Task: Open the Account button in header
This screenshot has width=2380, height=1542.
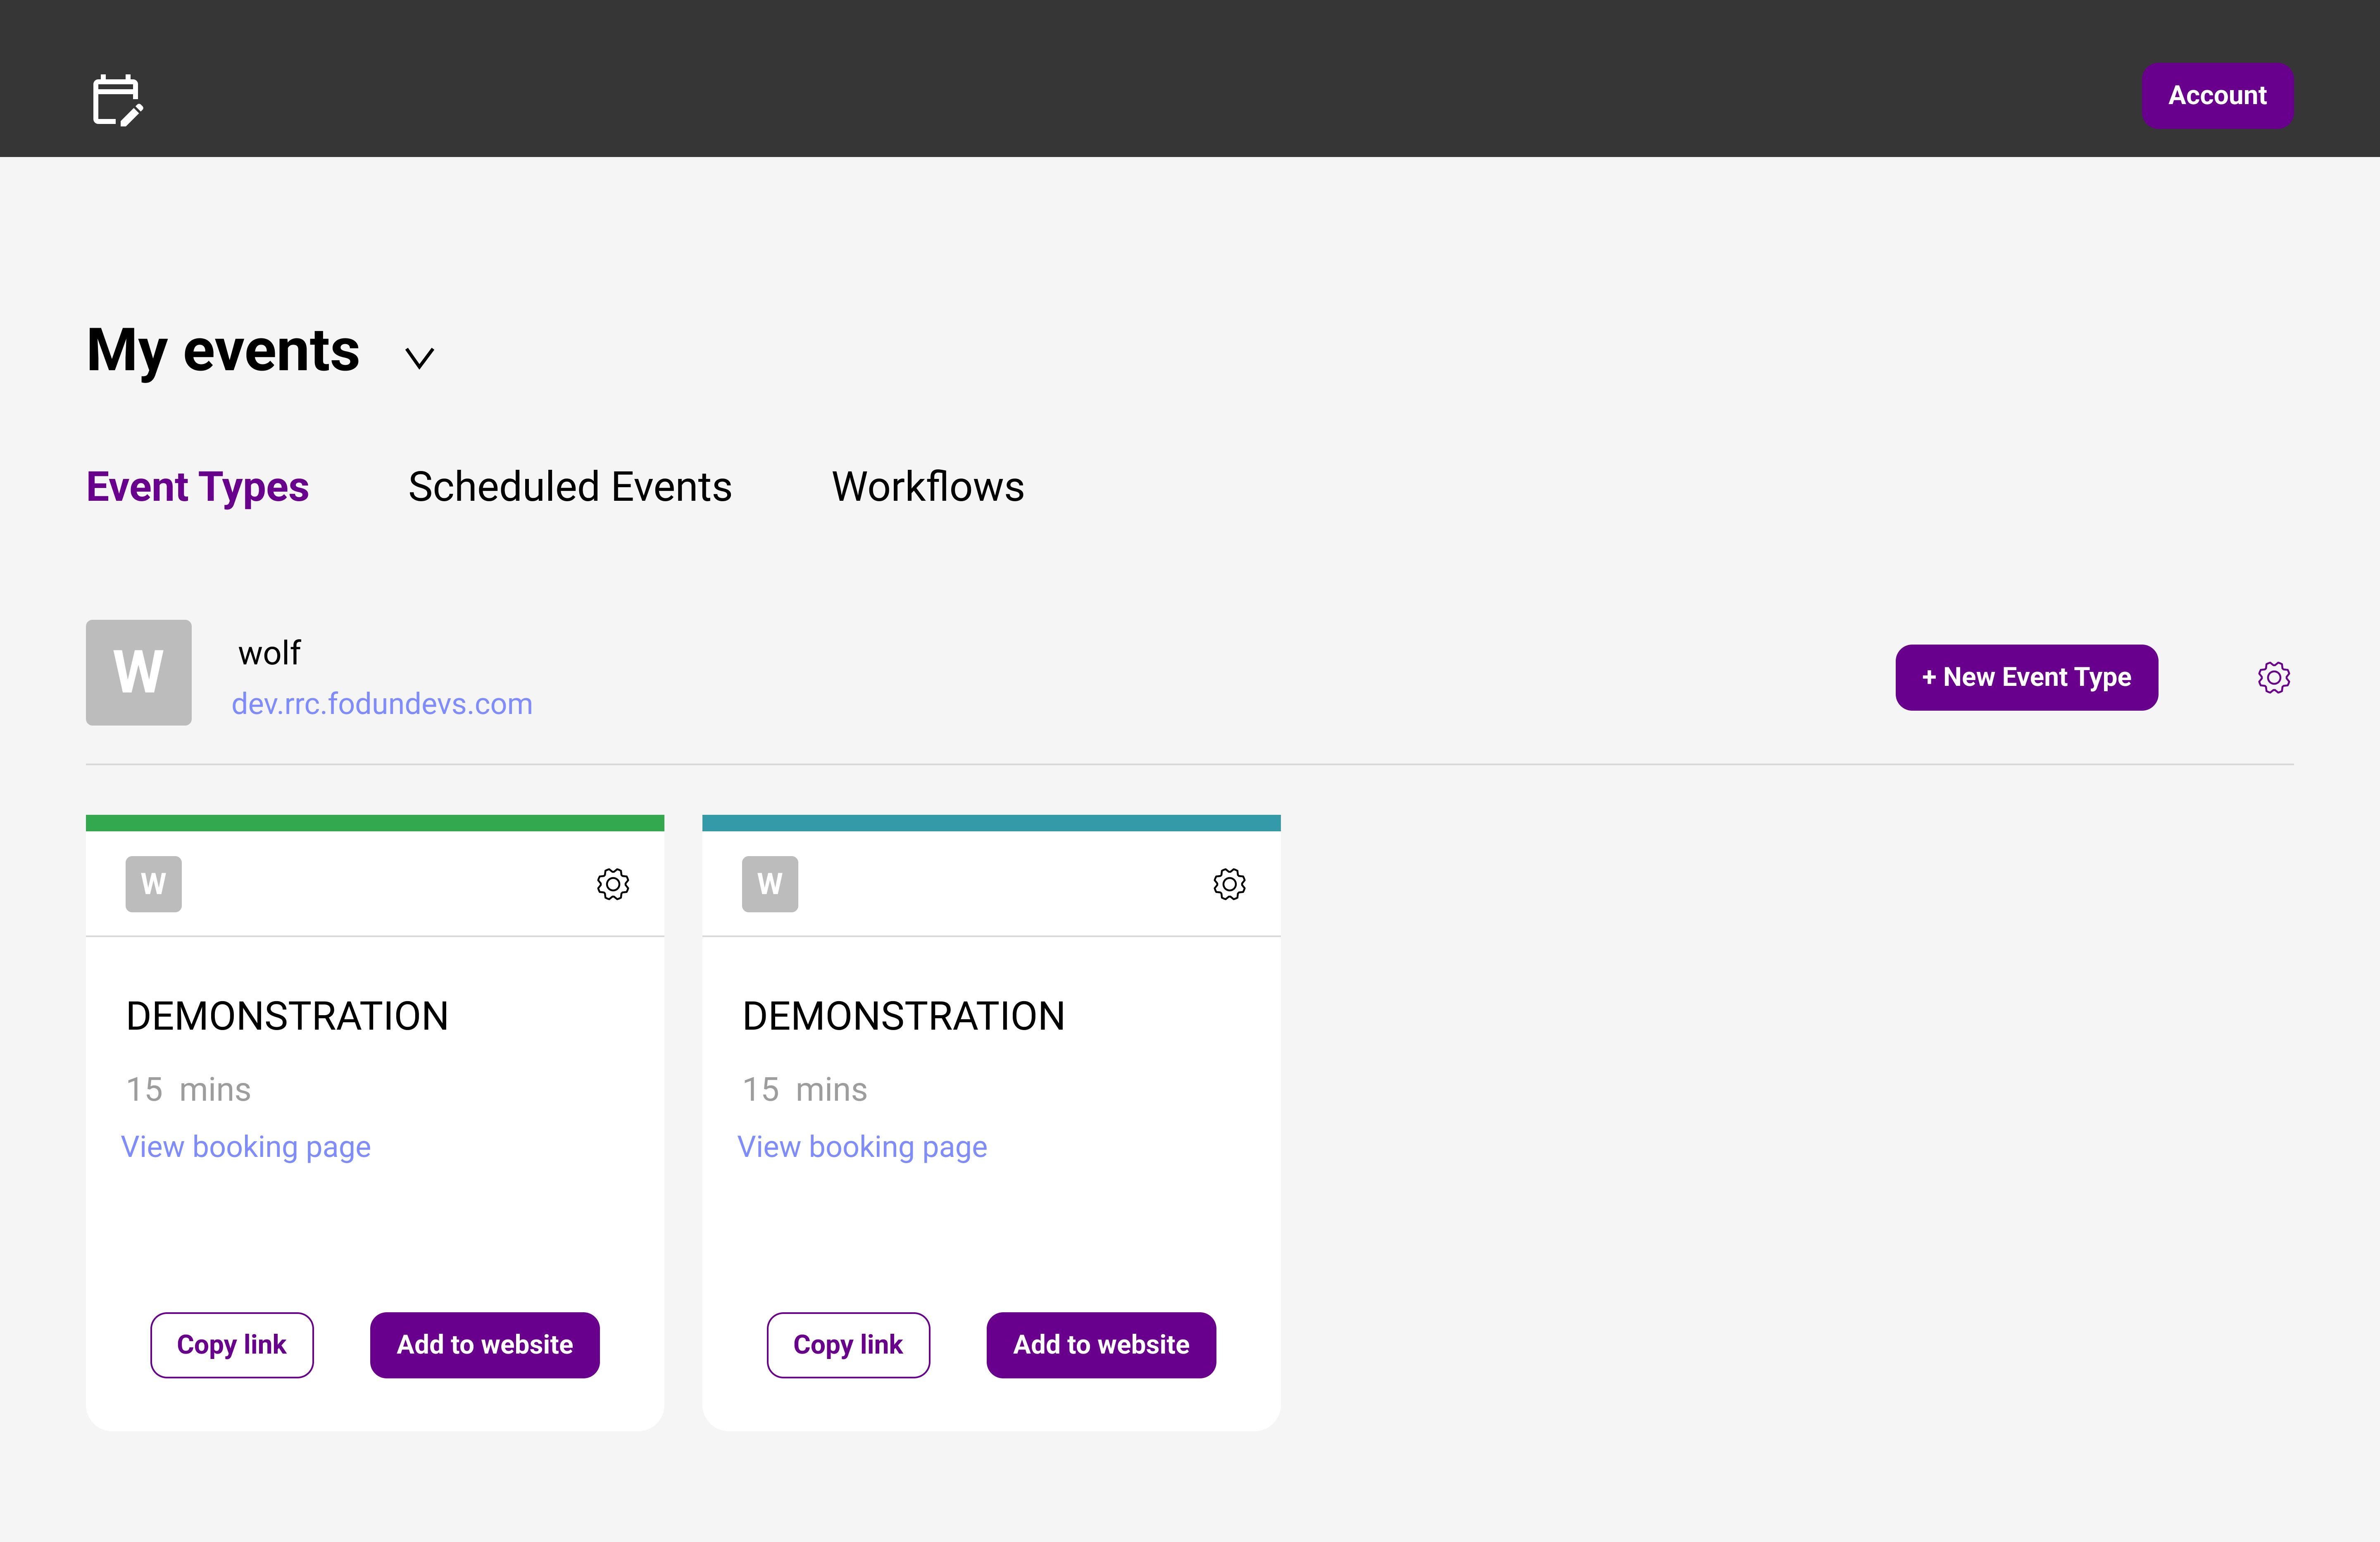Action: coord(2217,96)
